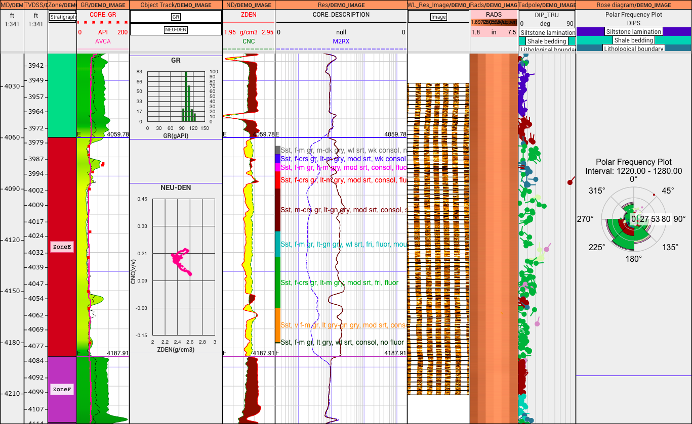Select the CORE_DESCRIPTION header label
The image size is (692, 424).
pos(341,15)
